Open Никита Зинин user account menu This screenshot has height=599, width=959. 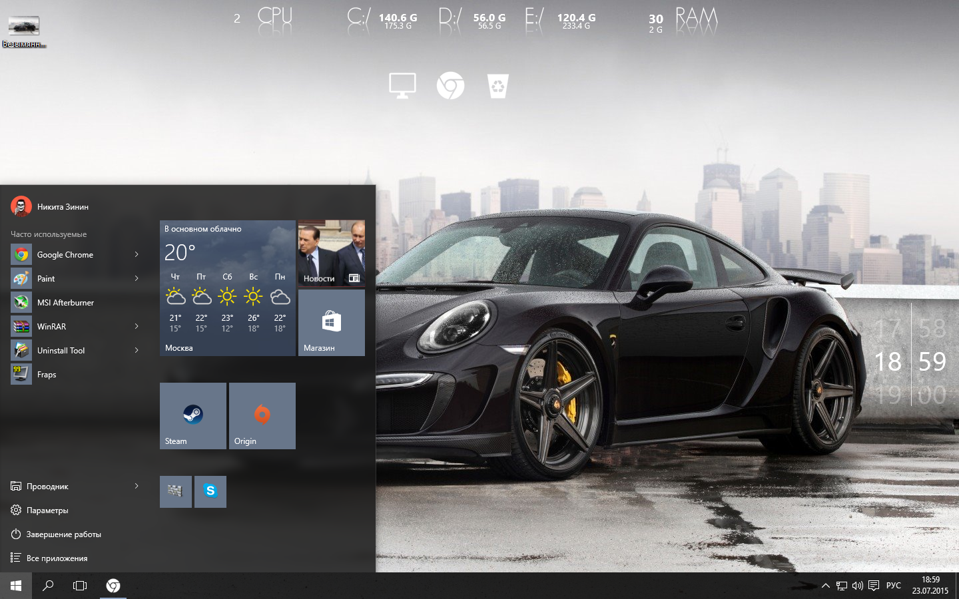coord(51,206)
